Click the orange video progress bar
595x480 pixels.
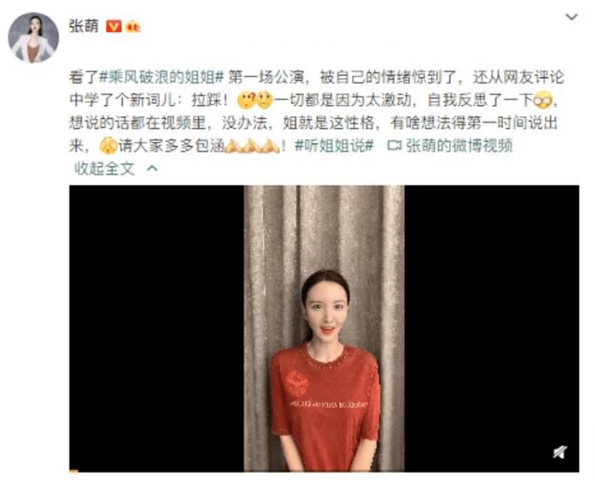73,471
